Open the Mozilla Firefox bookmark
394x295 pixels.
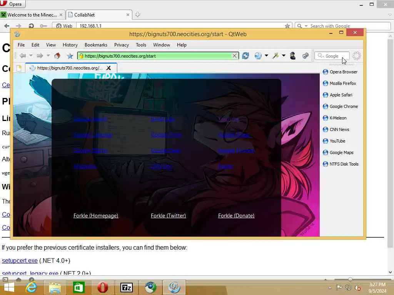339,83
